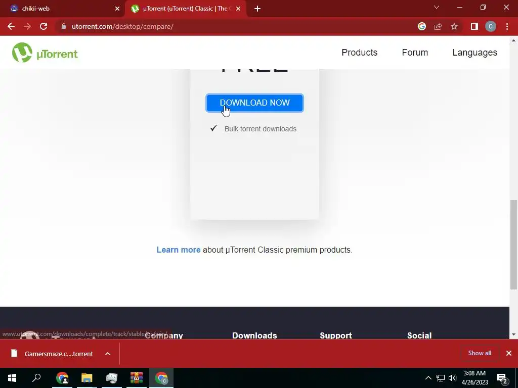View site info via the lock icon

coord(64,26)
